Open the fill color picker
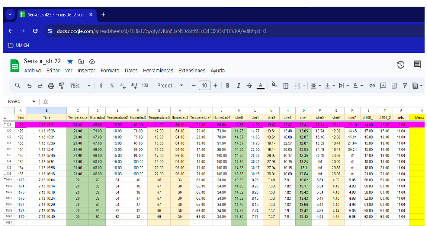 point(274,86)
